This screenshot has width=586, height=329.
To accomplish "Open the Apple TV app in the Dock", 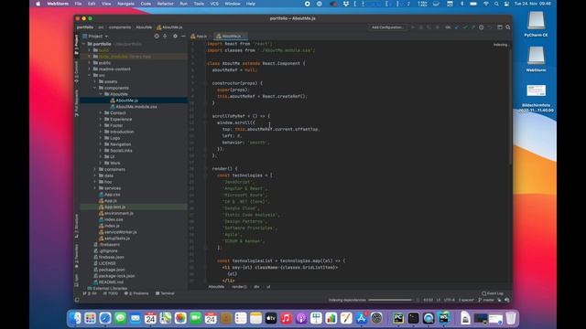I will coord(271,318).
